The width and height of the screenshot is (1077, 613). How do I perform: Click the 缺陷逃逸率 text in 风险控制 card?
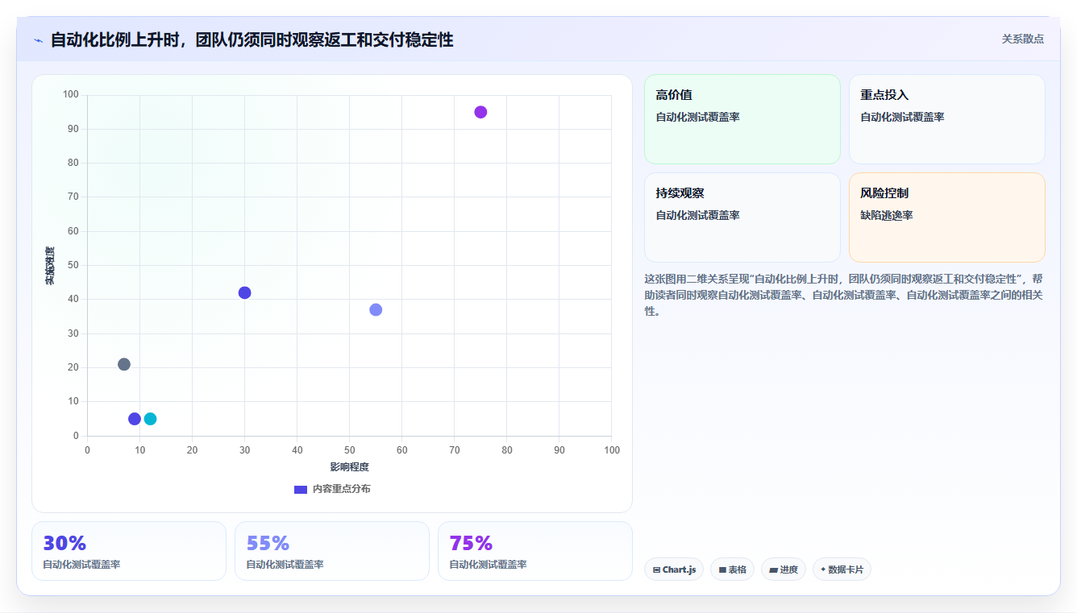point(887,215)
